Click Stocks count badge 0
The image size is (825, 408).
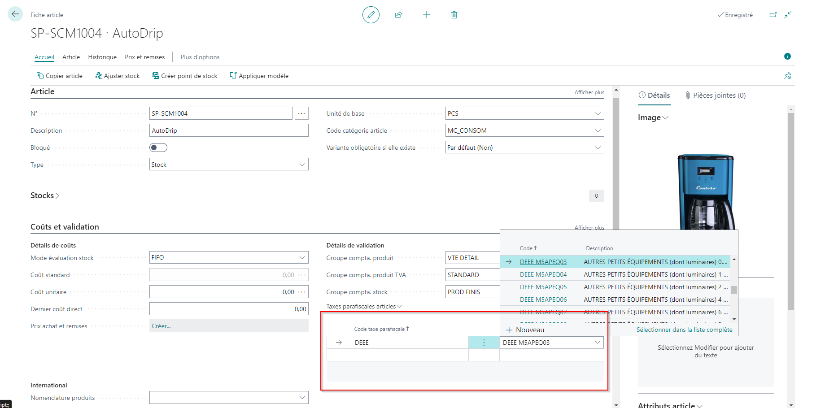tap(596, 195)
